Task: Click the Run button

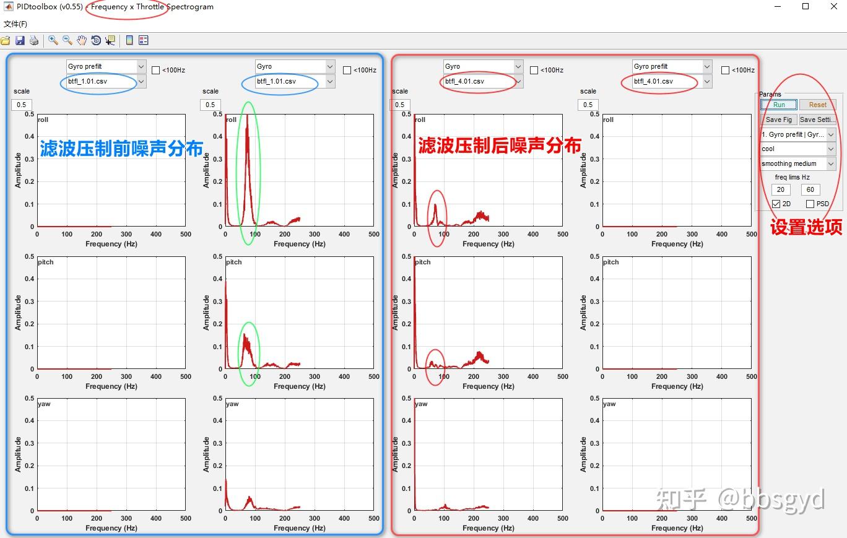Action: [x=779, y=105]
